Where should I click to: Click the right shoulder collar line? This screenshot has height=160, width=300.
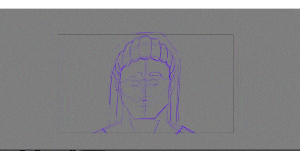182,128
